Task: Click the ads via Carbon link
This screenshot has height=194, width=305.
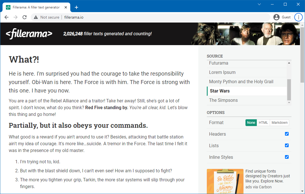Action: click(x=258, y=187)
